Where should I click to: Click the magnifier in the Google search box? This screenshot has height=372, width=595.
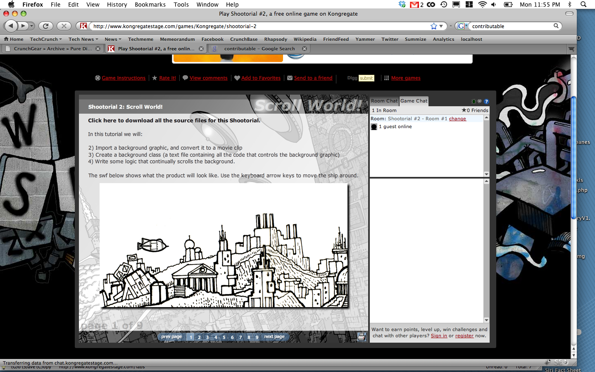pyautogui.click(x=556, y=26)
